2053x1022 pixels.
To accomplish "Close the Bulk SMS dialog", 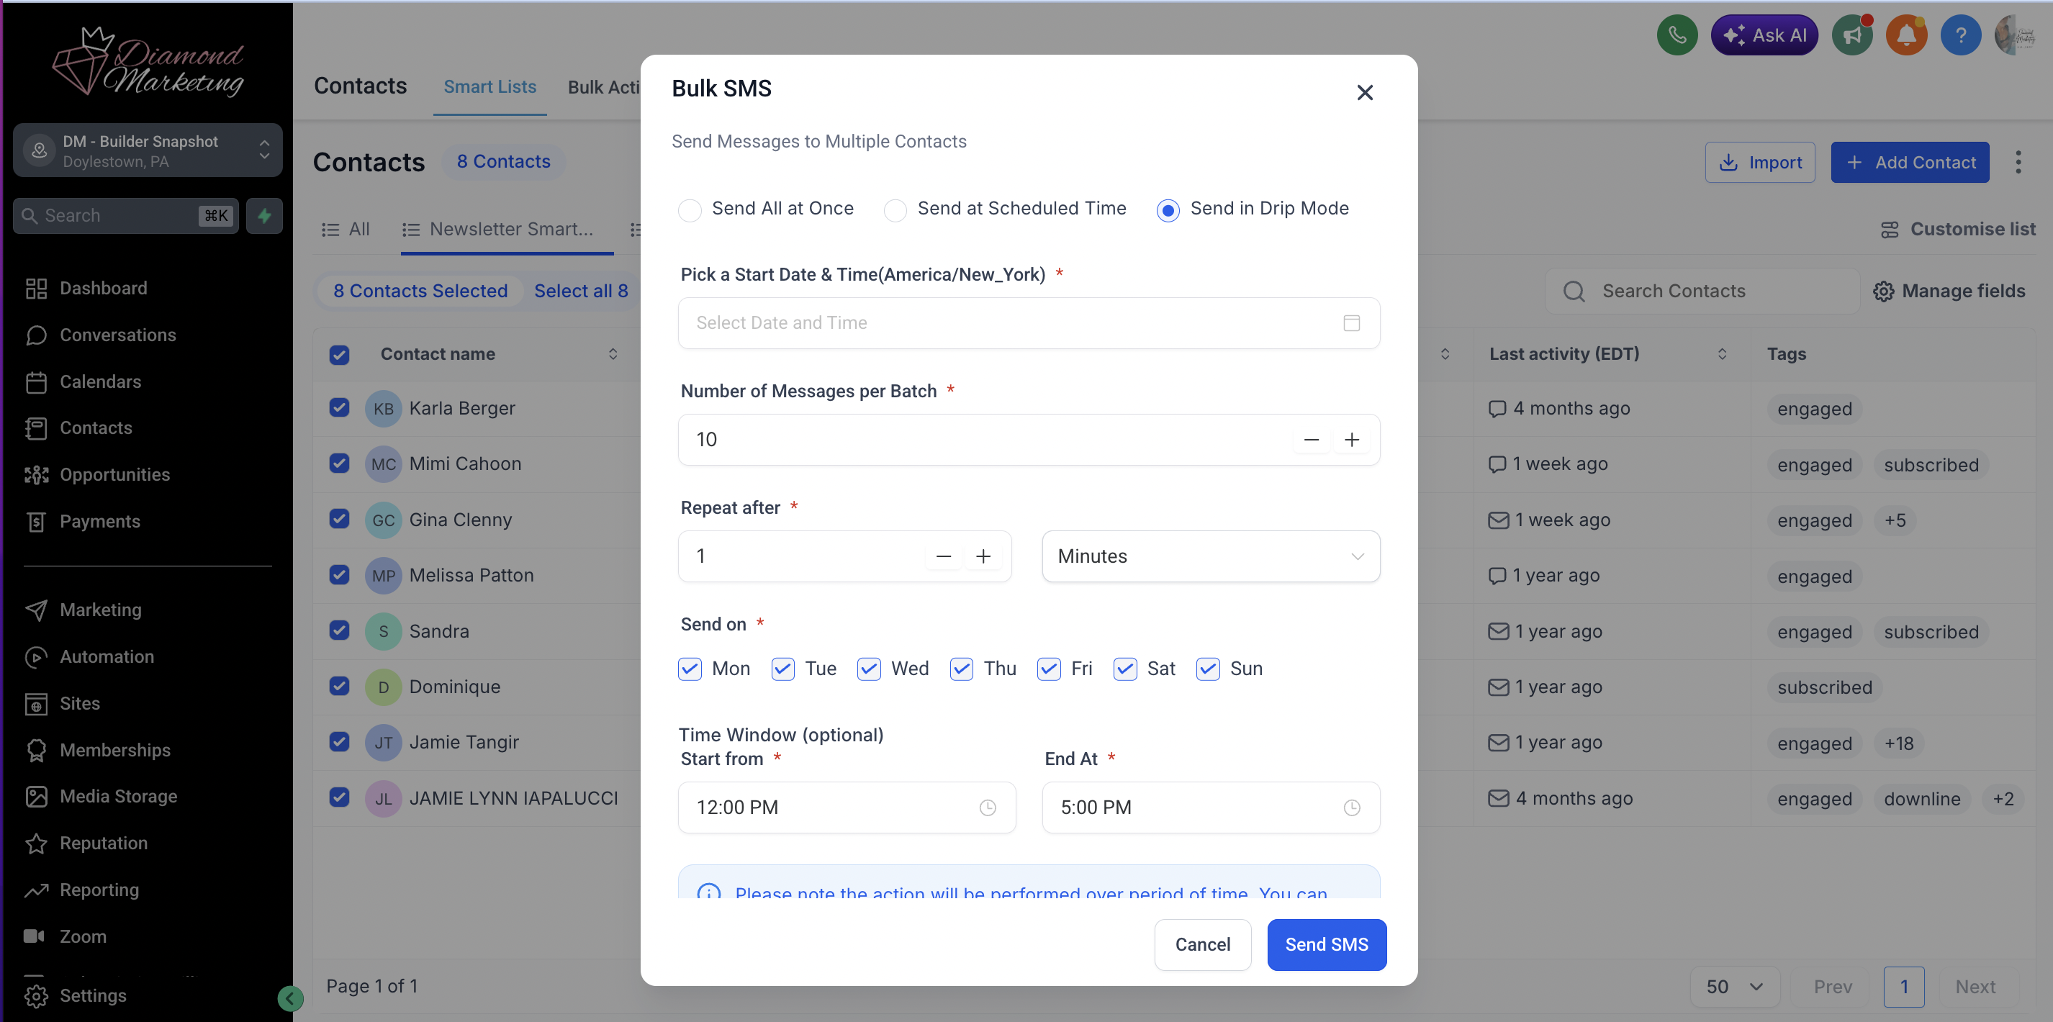I will (x=1364, y=92).
